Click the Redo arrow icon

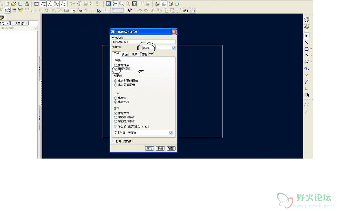point(146,10)
